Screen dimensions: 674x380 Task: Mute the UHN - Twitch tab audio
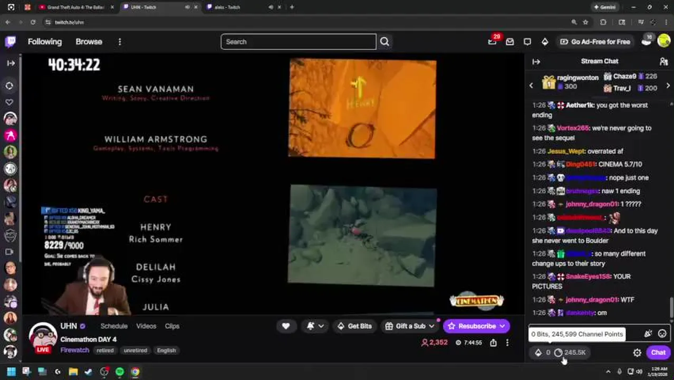point(187,7)
